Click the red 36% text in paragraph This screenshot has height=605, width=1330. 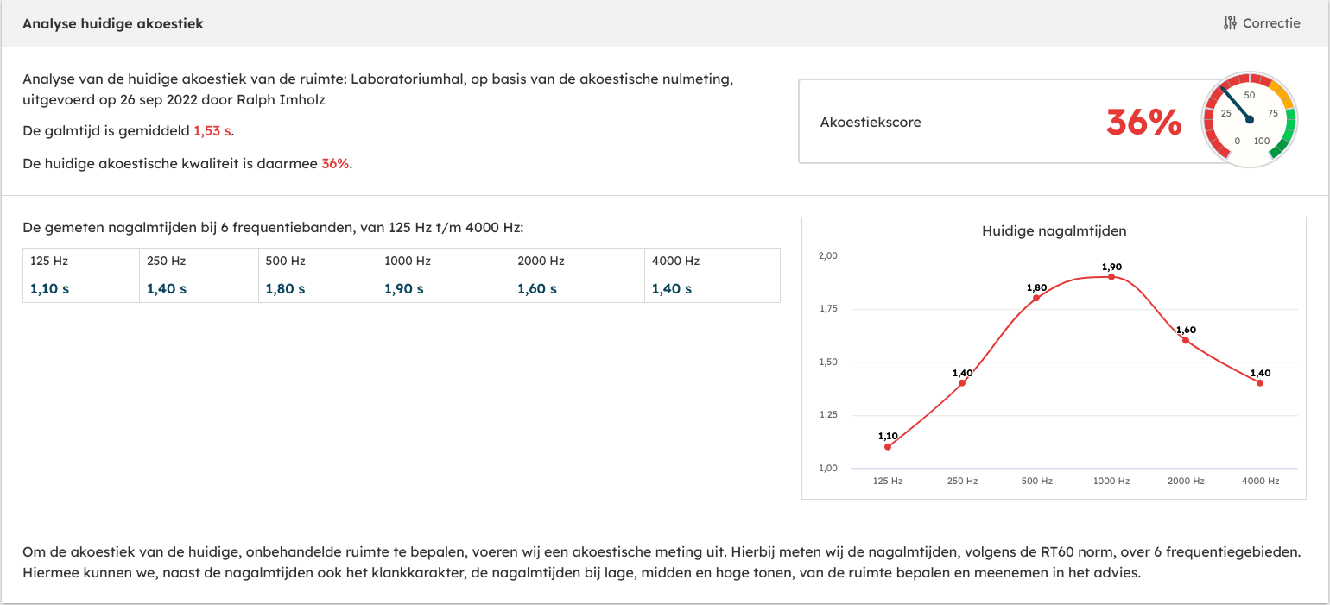click(335, 164)
